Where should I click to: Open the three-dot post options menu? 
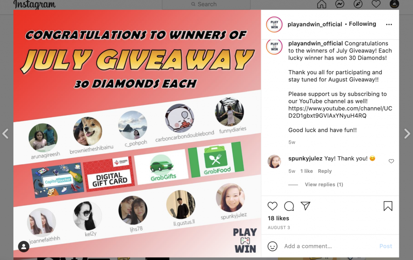(389, 25)
